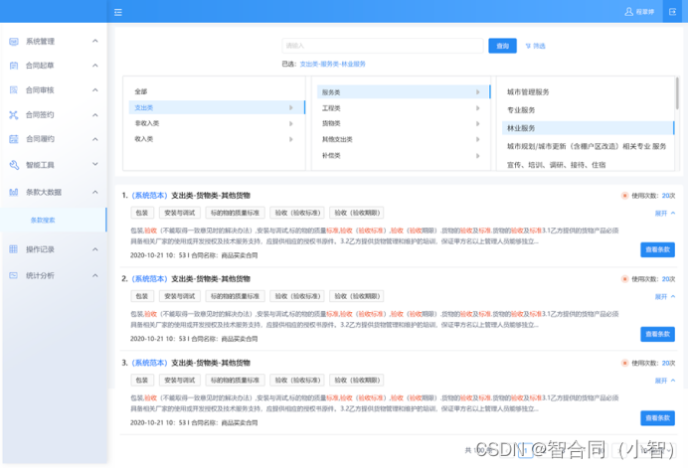Click the hamburger menu icon in header
The height and width of the screenshot is (469, 689).
click(117, 12)
